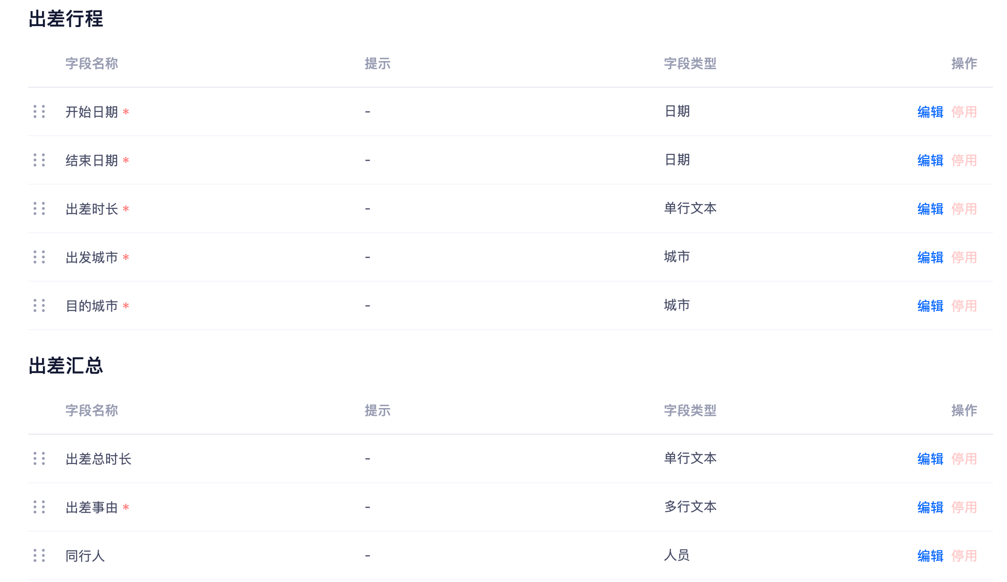Open 编辑 for 结束日期 row
The image size is (1007, 582).
930,160
